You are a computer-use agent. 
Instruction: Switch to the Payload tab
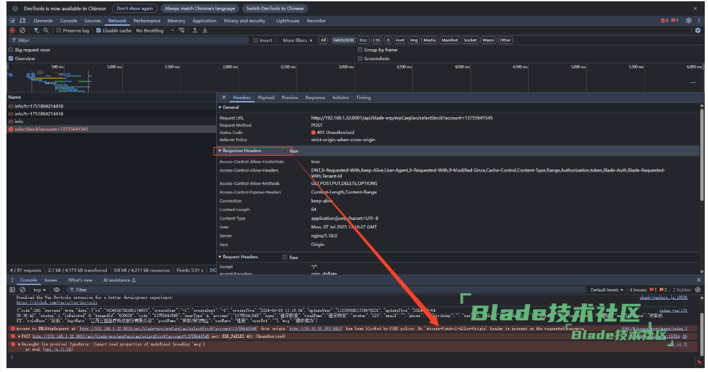point(266,98)
